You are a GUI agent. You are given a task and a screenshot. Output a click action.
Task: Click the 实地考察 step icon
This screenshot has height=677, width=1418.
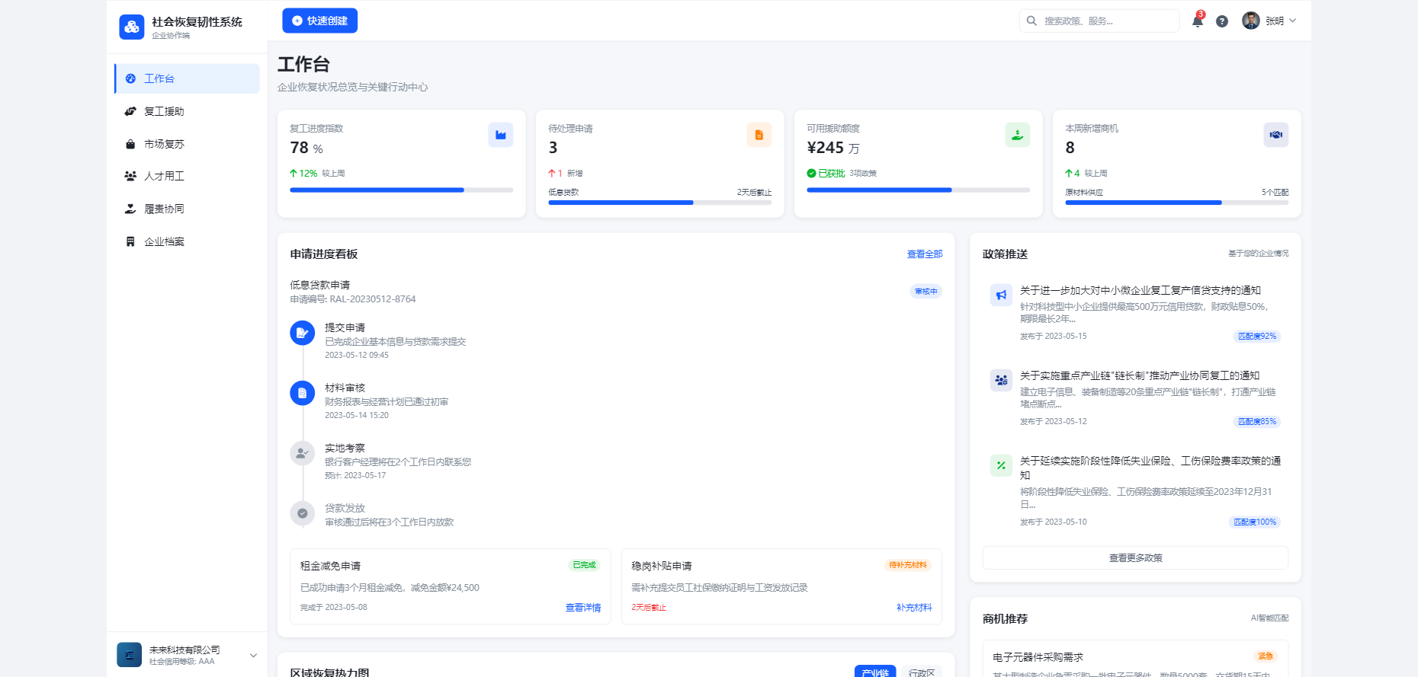(303, 453)
